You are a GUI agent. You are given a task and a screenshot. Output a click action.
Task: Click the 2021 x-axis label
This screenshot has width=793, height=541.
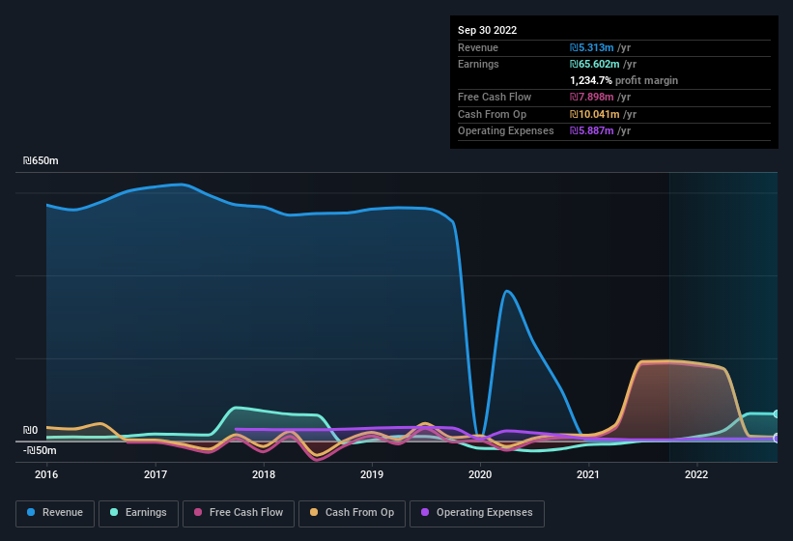click(x=588, y=474)
